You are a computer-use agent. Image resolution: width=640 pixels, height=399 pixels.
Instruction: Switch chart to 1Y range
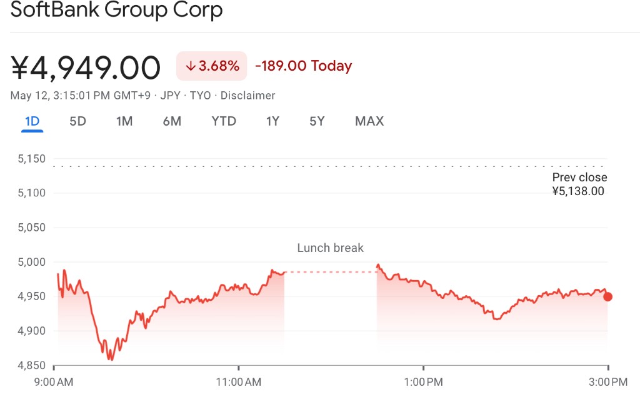[272, 121]
